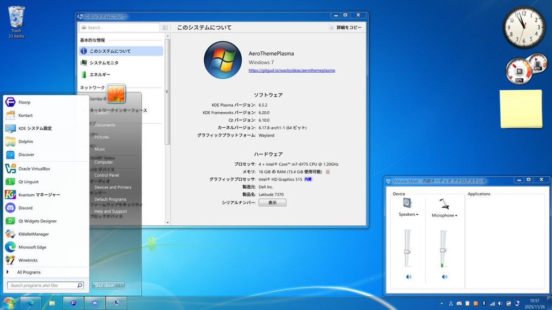The image size is (552, 310).
Task: Click the Search programs and files field
Action: coord(45,285)
